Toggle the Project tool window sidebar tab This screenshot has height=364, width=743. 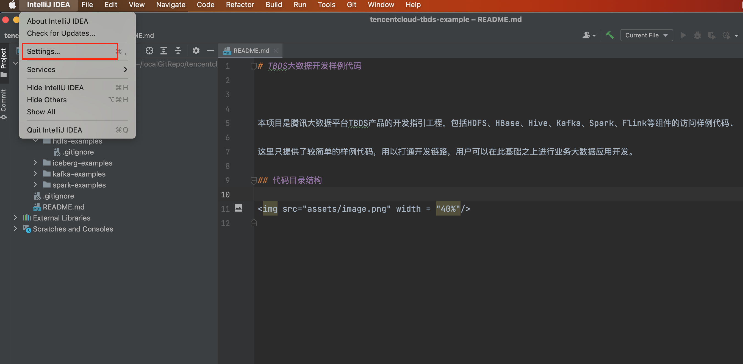4,62
